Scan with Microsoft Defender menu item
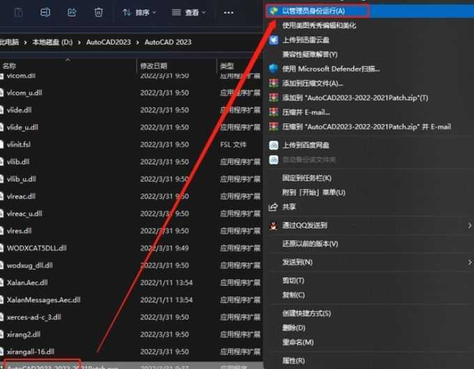 tap(330, 69)
